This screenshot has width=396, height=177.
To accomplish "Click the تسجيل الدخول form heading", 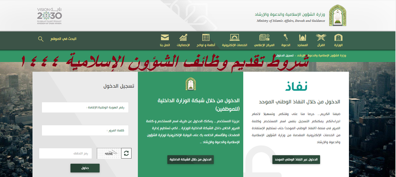I will pyautogui.click(x=119, y=86).
